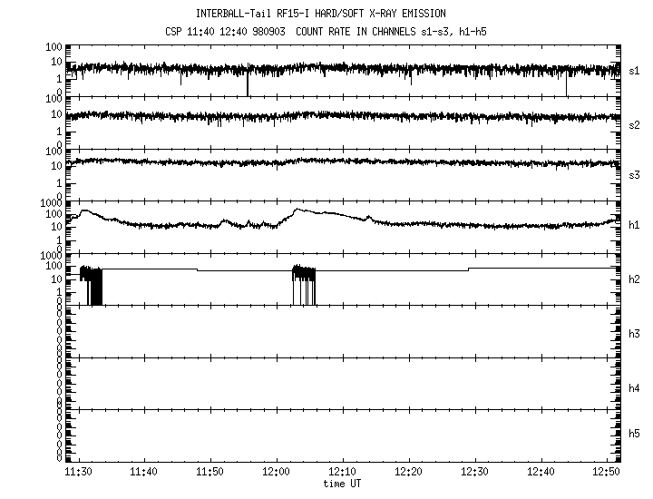
Task: Click the h3 channel label
Action: point(635,334)
